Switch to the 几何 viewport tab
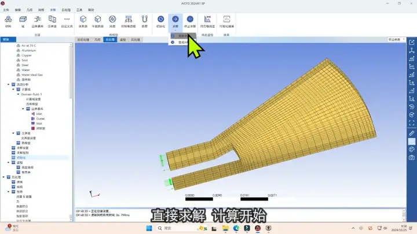Screen dimensions: 417x234 pos(98,39)
